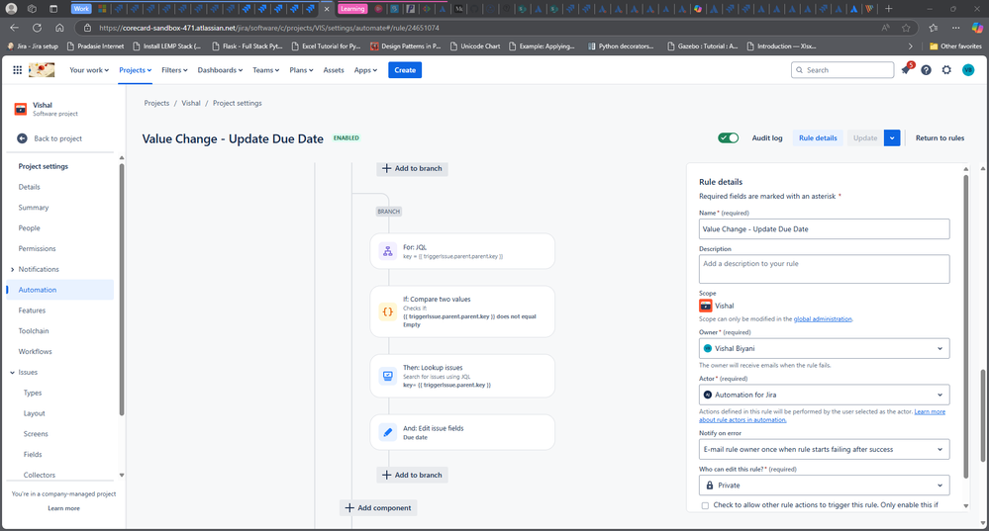The width and height of the screenshot is (989, 531).
Task: Open the Screens item under Issues
Action: [36, 434]
